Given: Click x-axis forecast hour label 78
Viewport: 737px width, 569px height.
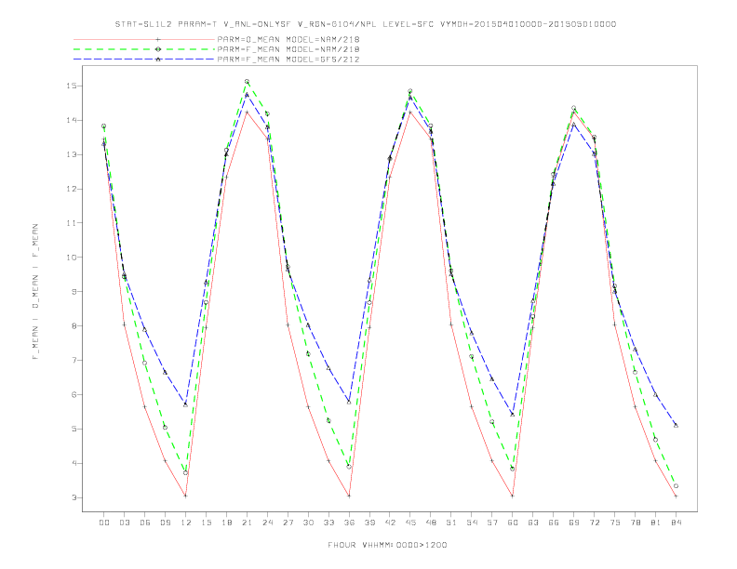Looking at the screenshot, I should (635, 523).
